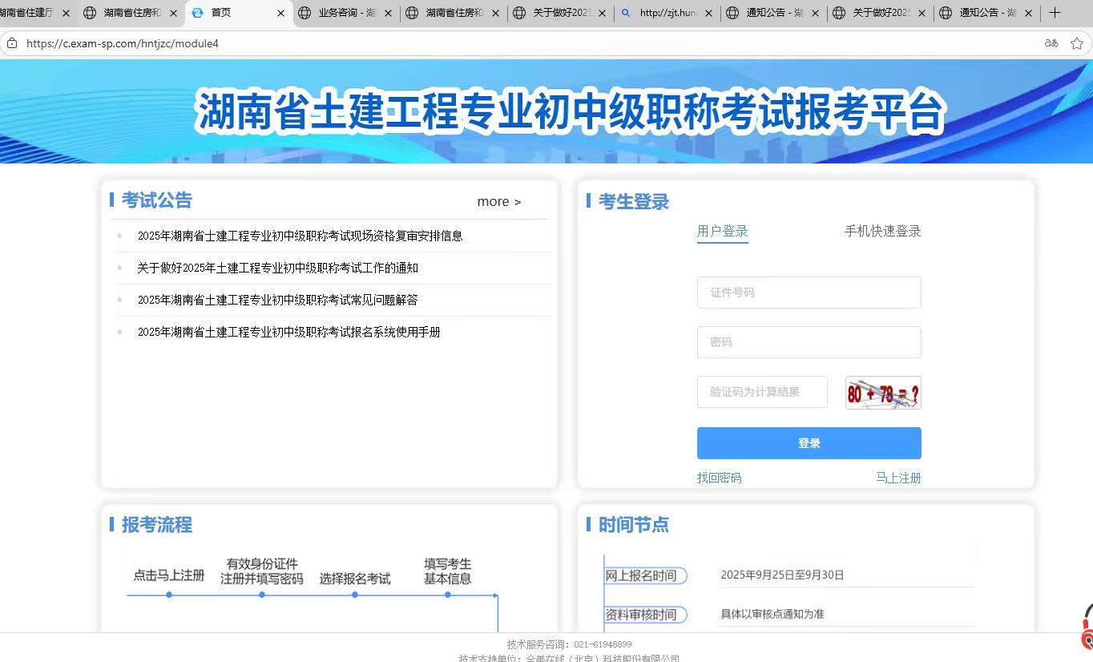This screenshot has height=662, width=1093.
Task: Focus the 证件号码 input field
Action: pyautogui.click(x=809, y=293)
